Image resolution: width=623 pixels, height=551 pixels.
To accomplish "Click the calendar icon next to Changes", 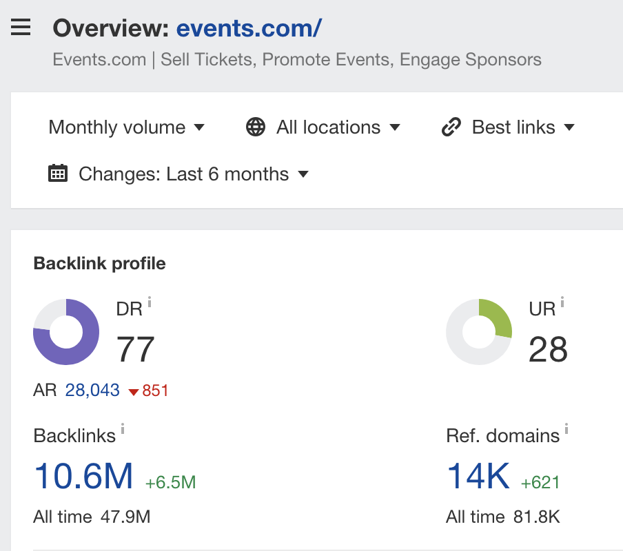I will click(58, 173).
